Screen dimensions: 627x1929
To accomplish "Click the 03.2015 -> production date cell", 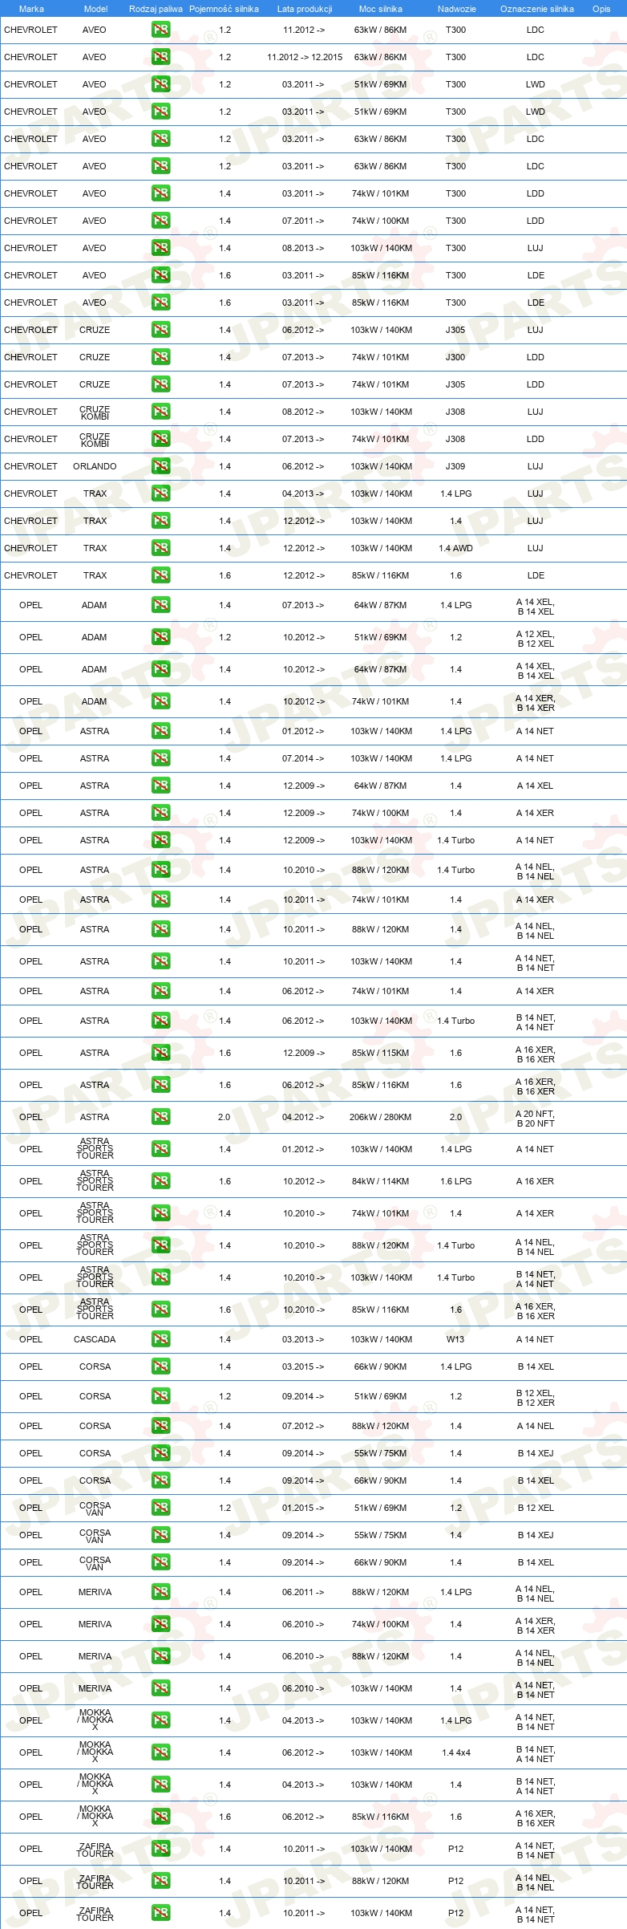I will click(303, 1367).
